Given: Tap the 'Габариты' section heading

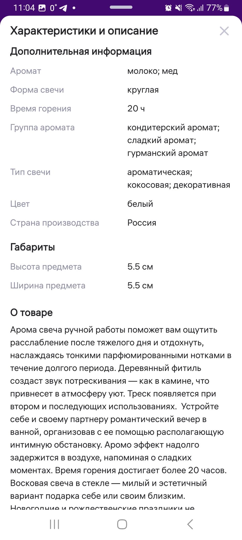Looking at the screenshot, I should tap(33, 247).
